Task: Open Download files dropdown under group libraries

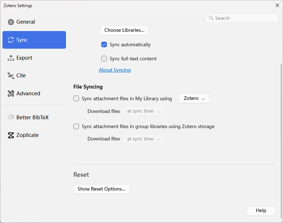Action: [x=143, y=139]
